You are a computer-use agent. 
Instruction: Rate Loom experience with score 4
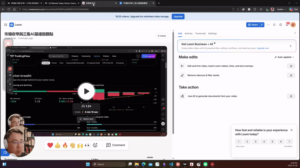pyautogui.click(x=264, y=141)
